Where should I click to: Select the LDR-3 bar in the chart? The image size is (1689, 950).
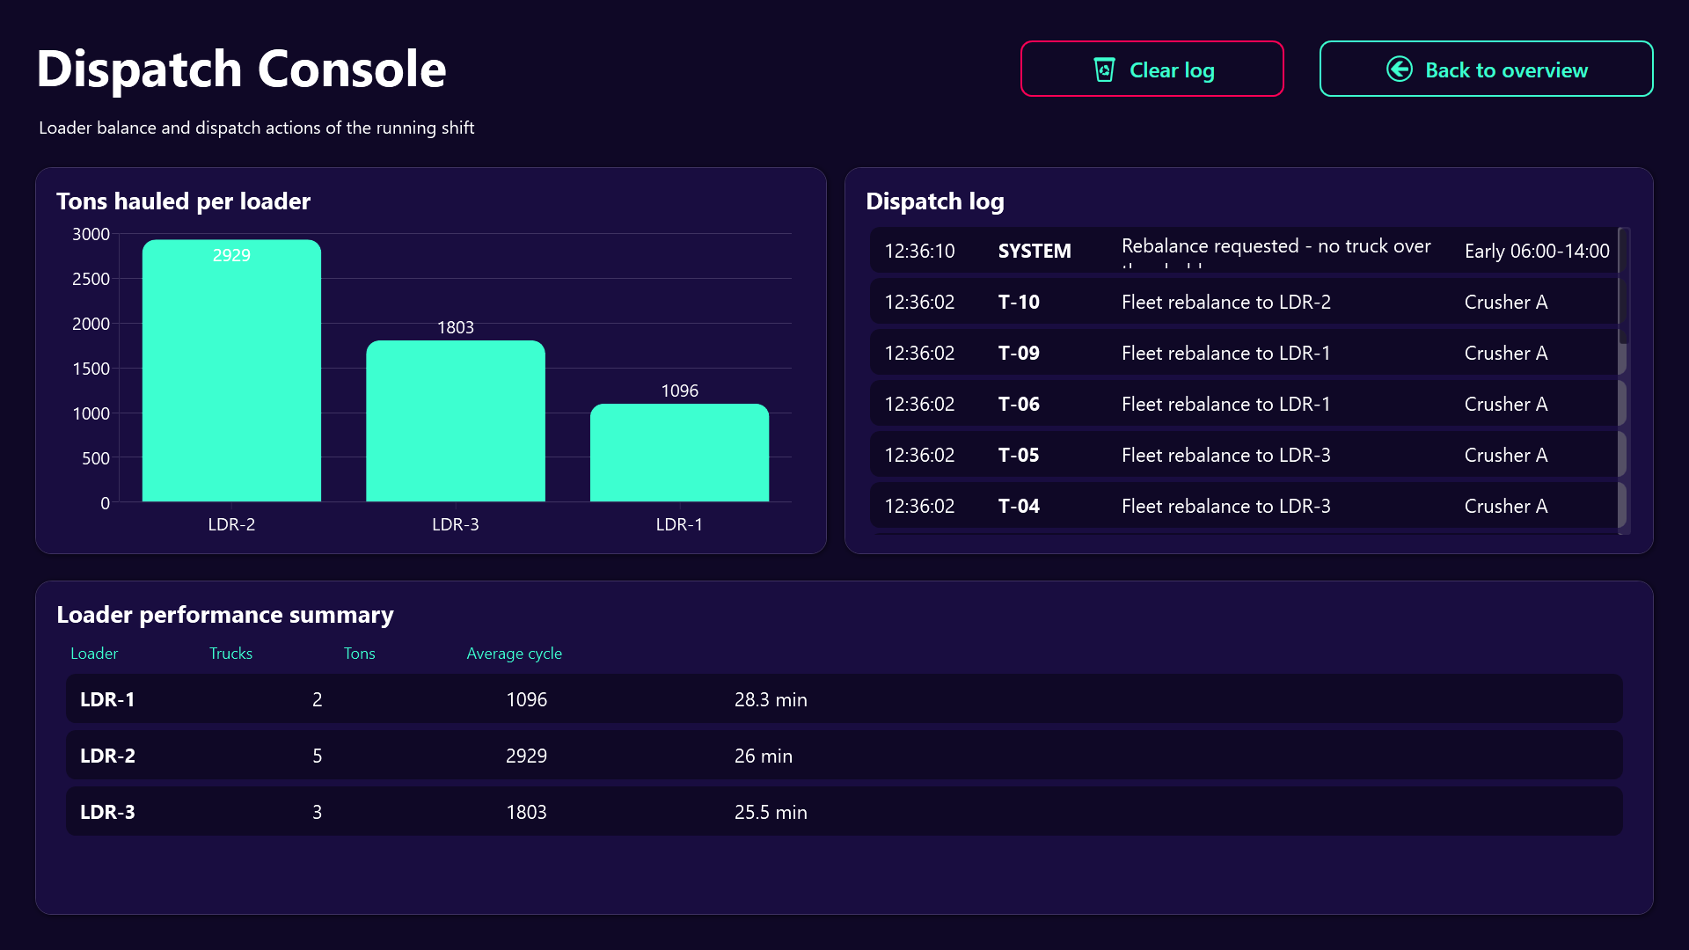pyautogui.click(x=456, y=420)
